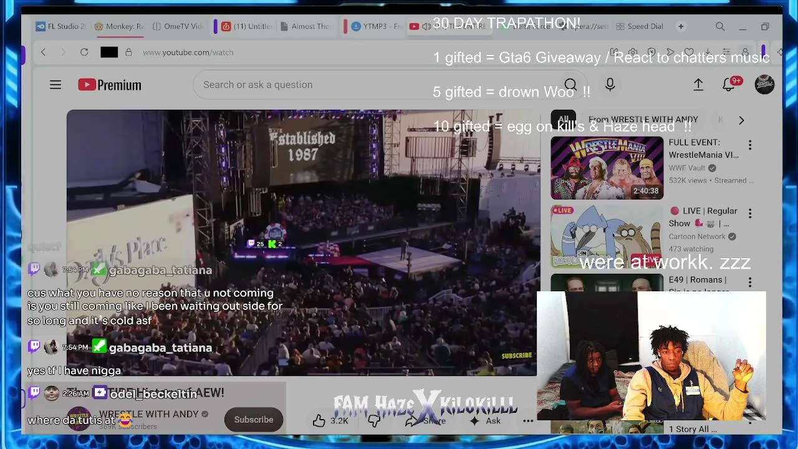Select From WRESTLE WITH ANDY filter chip
This screenshot has width=798, height=449.
643,120
